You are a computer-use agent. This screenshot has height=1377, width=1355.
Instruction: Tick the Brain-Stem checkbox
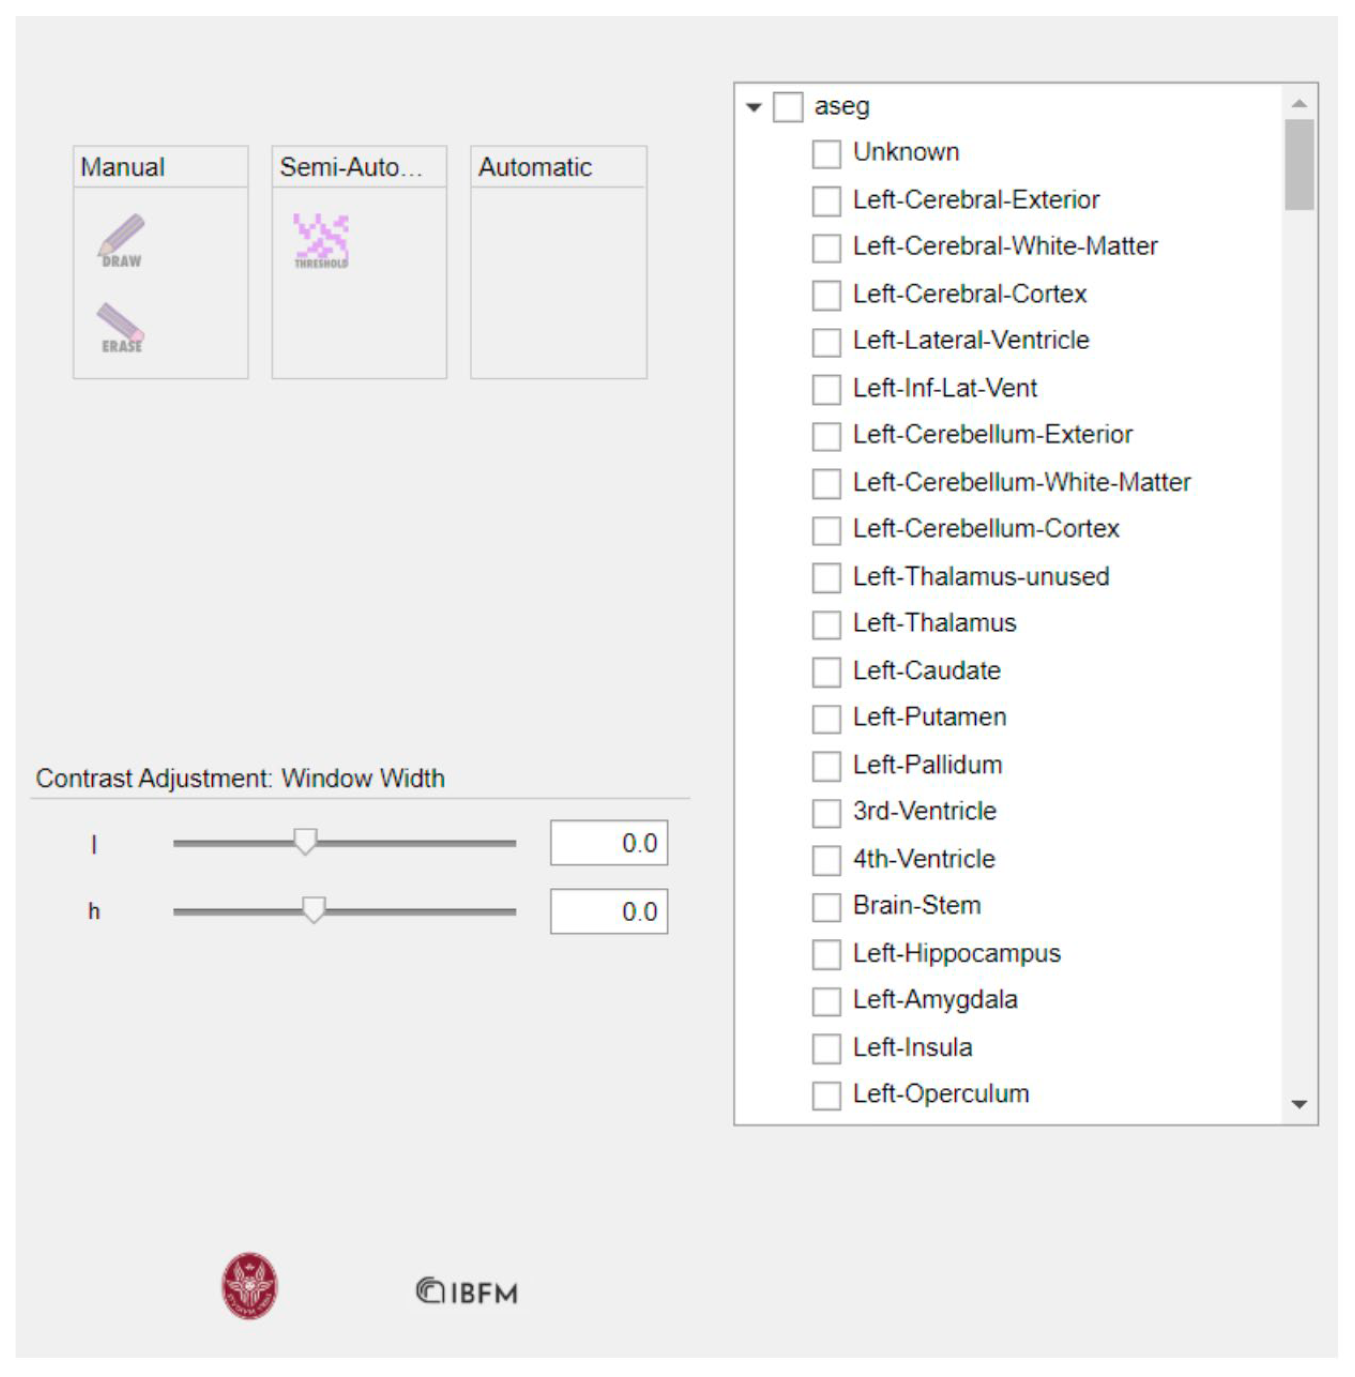tap(826, 907)
